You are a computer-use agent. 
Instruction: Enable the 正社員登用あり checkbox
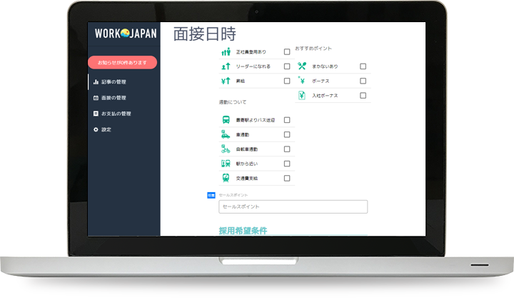(x=287, y=52)
